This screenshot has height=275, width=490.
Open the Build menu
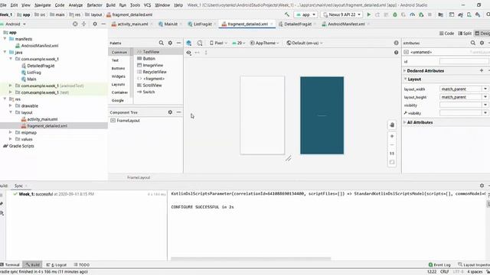tap(110, 5)
